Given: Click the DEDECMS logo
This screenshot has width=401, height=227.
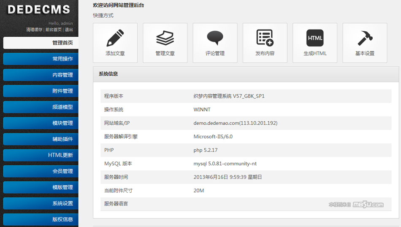Looking at the screenshot, I should 39,10.
